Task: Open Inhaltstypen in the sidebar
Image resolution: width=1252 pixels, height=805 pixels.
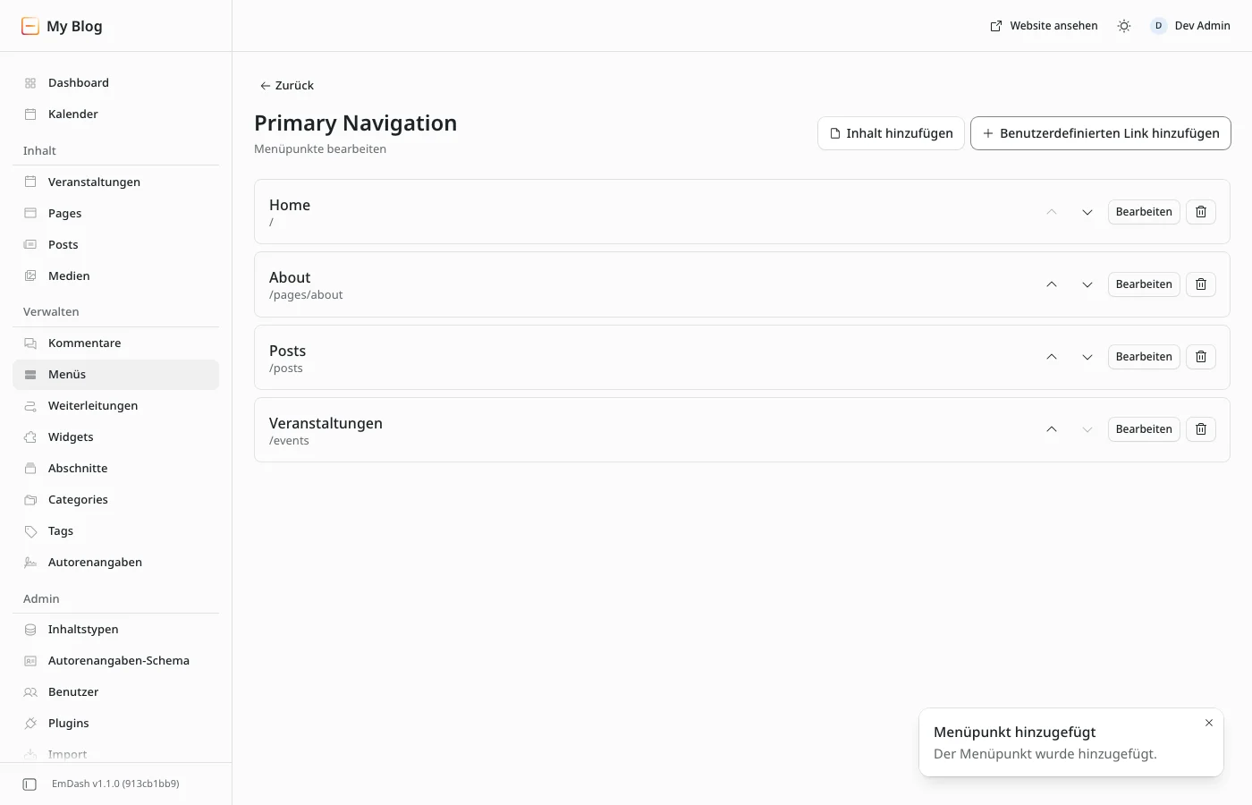Action: [x=116, y=630]
